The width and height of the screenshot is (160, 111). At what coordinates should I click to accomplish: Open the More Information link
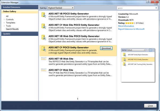tap(126, 26)
